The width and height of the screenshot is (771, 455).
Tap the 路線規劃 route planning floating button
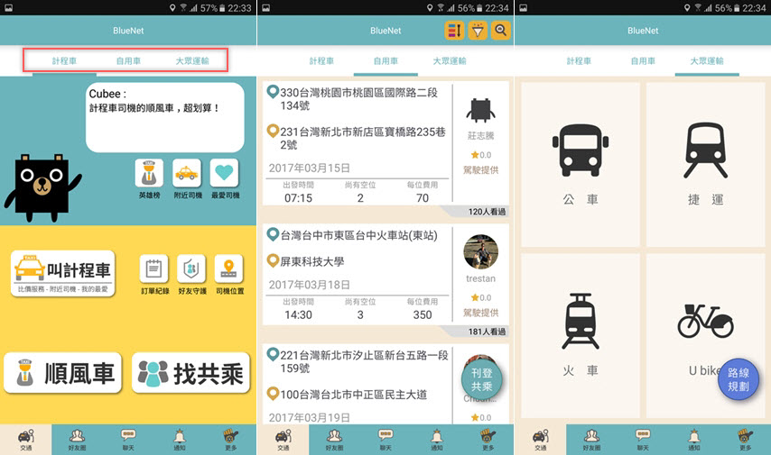(x=738, y=379)
